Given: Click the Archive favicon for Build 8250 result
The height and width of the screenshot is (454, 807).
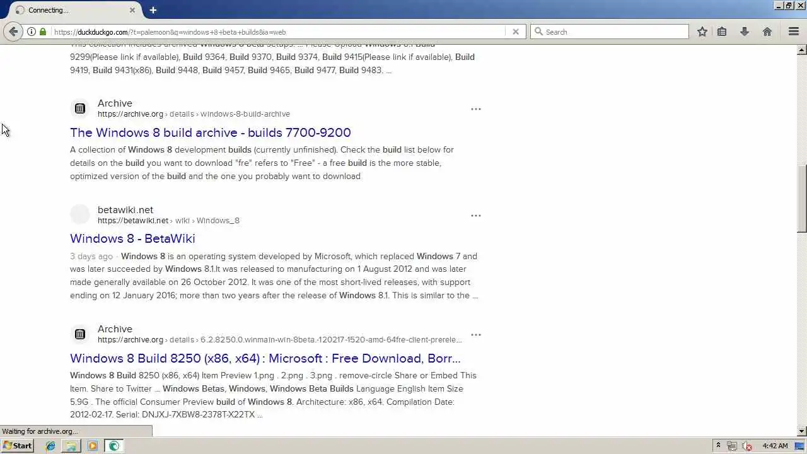Looking at the screenshot, I should 80,334.
